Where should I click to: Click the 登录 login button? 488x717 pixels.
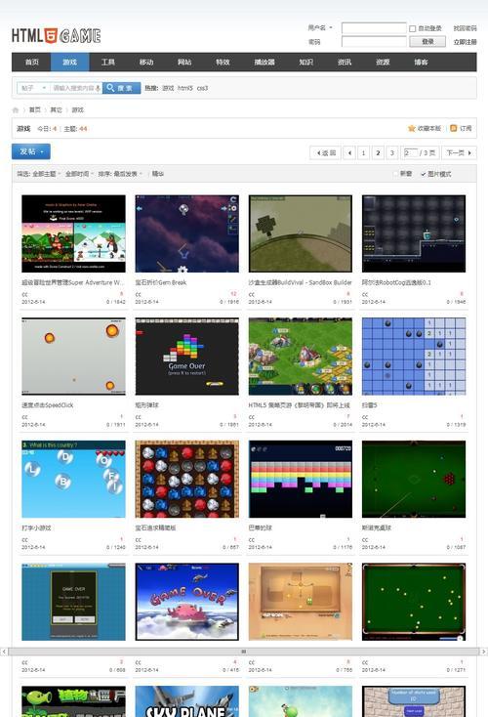427,42
